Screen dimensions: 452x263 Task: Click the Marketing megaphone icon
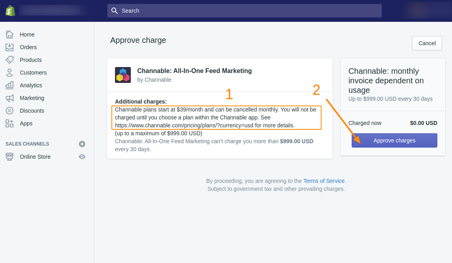[10, 98]
